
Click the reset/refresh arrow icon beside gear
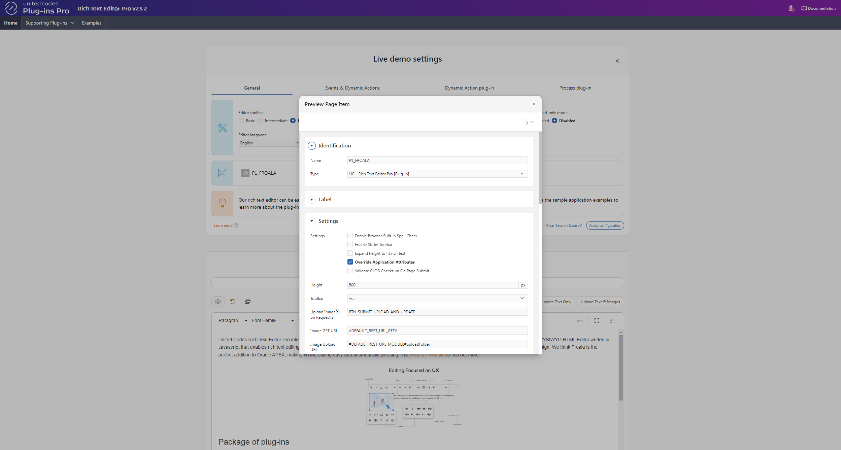tap(233, 302)
